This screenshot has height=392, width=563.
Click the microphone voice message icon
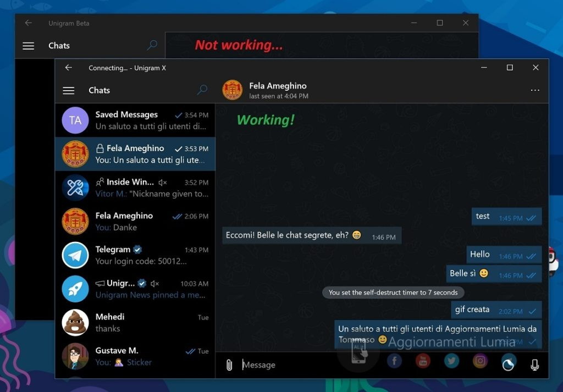coord(534,365)
